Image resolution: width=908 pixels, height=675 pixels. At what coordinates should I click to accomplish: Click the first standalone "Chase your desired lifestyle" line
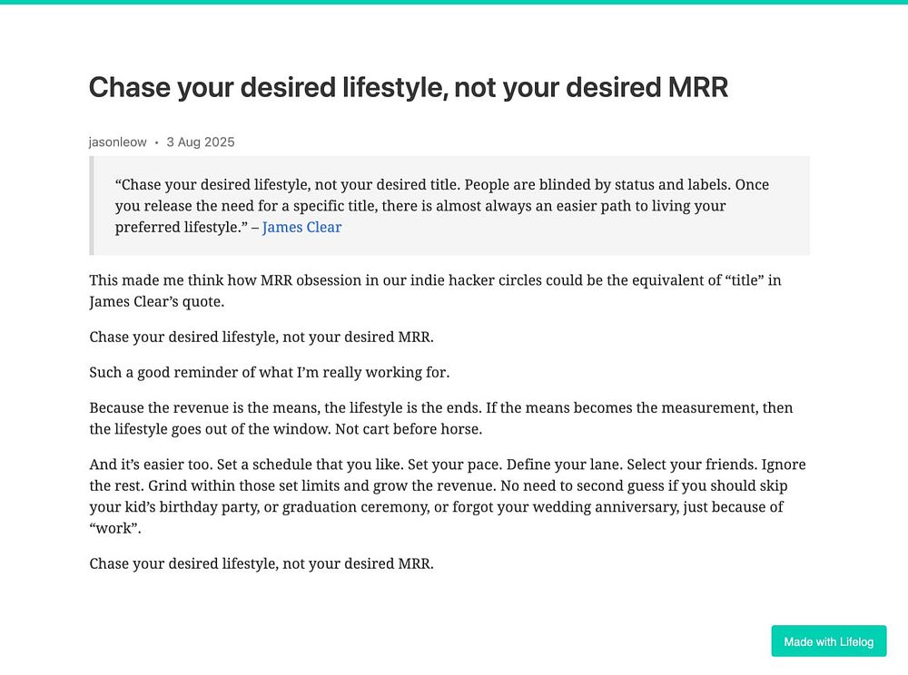pyautogui.click(x=262, y=337)
